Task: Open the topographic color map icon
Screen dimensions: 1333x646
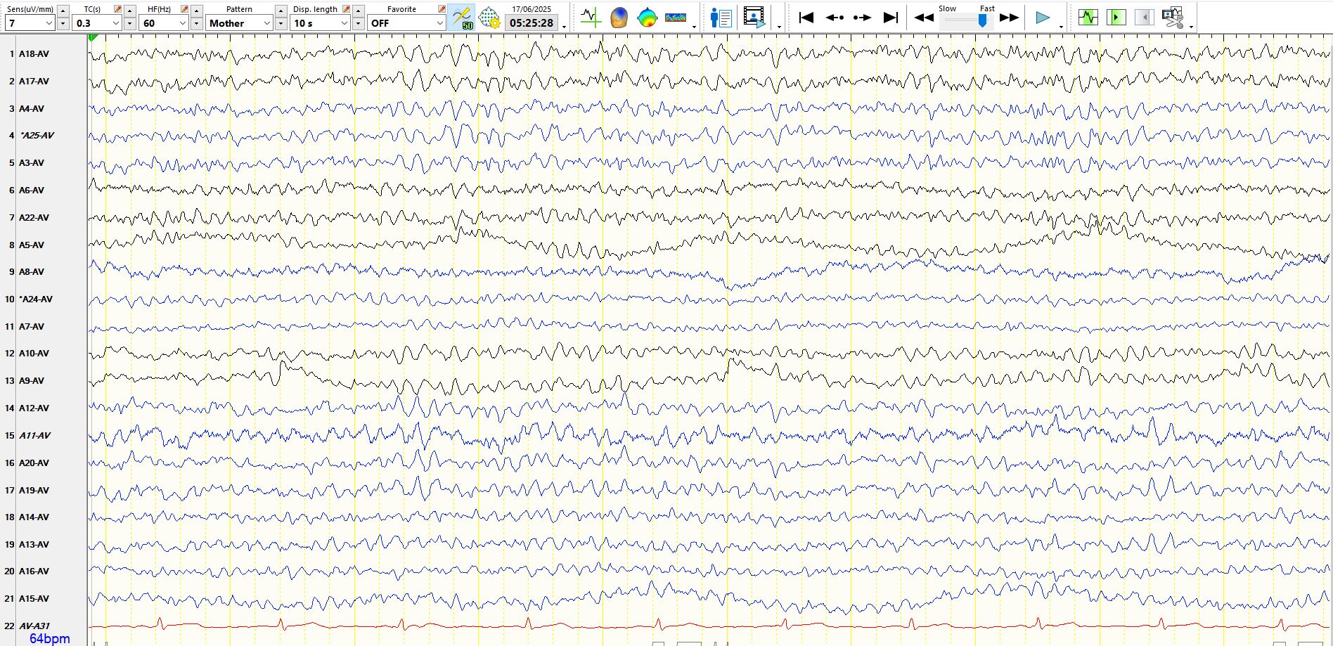Action: click(647, 17)
